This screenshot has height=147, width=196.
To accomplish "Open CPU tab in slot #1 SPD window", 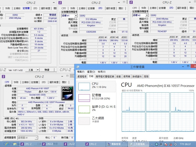I will [63, 8].
